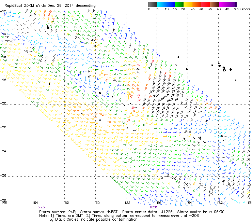Click the 'Storm number: 94P;' text

(x=58, y=212)
